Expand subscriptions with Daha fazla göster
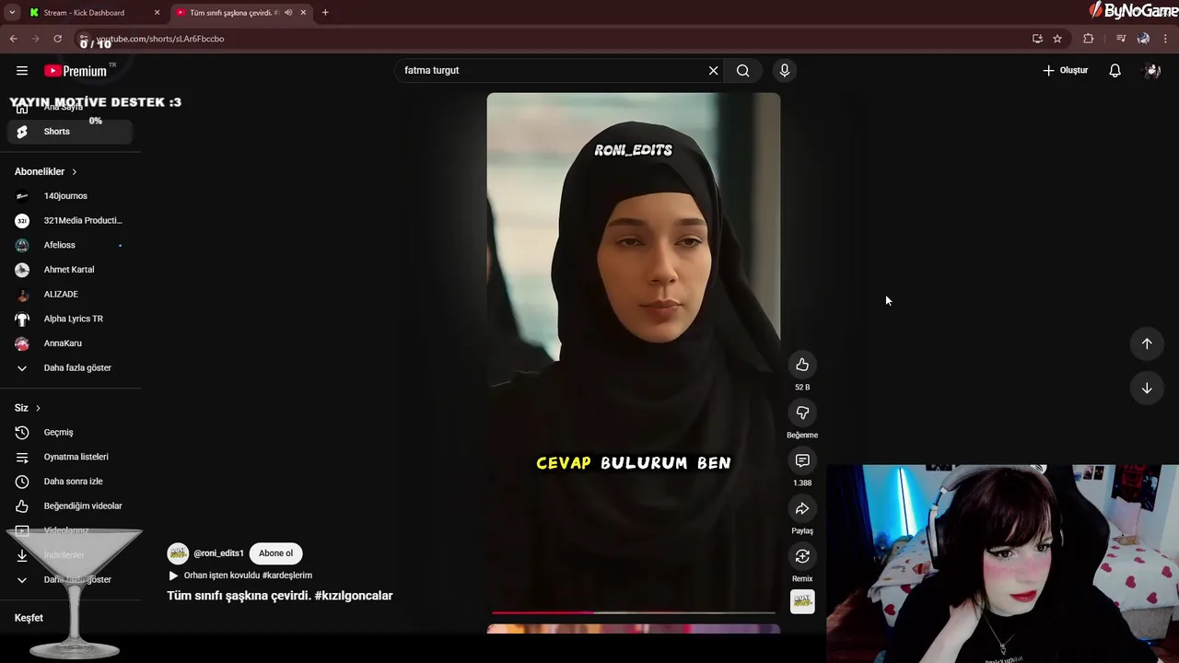This screenshot has height=663, width=1179. tap(70, 368)
